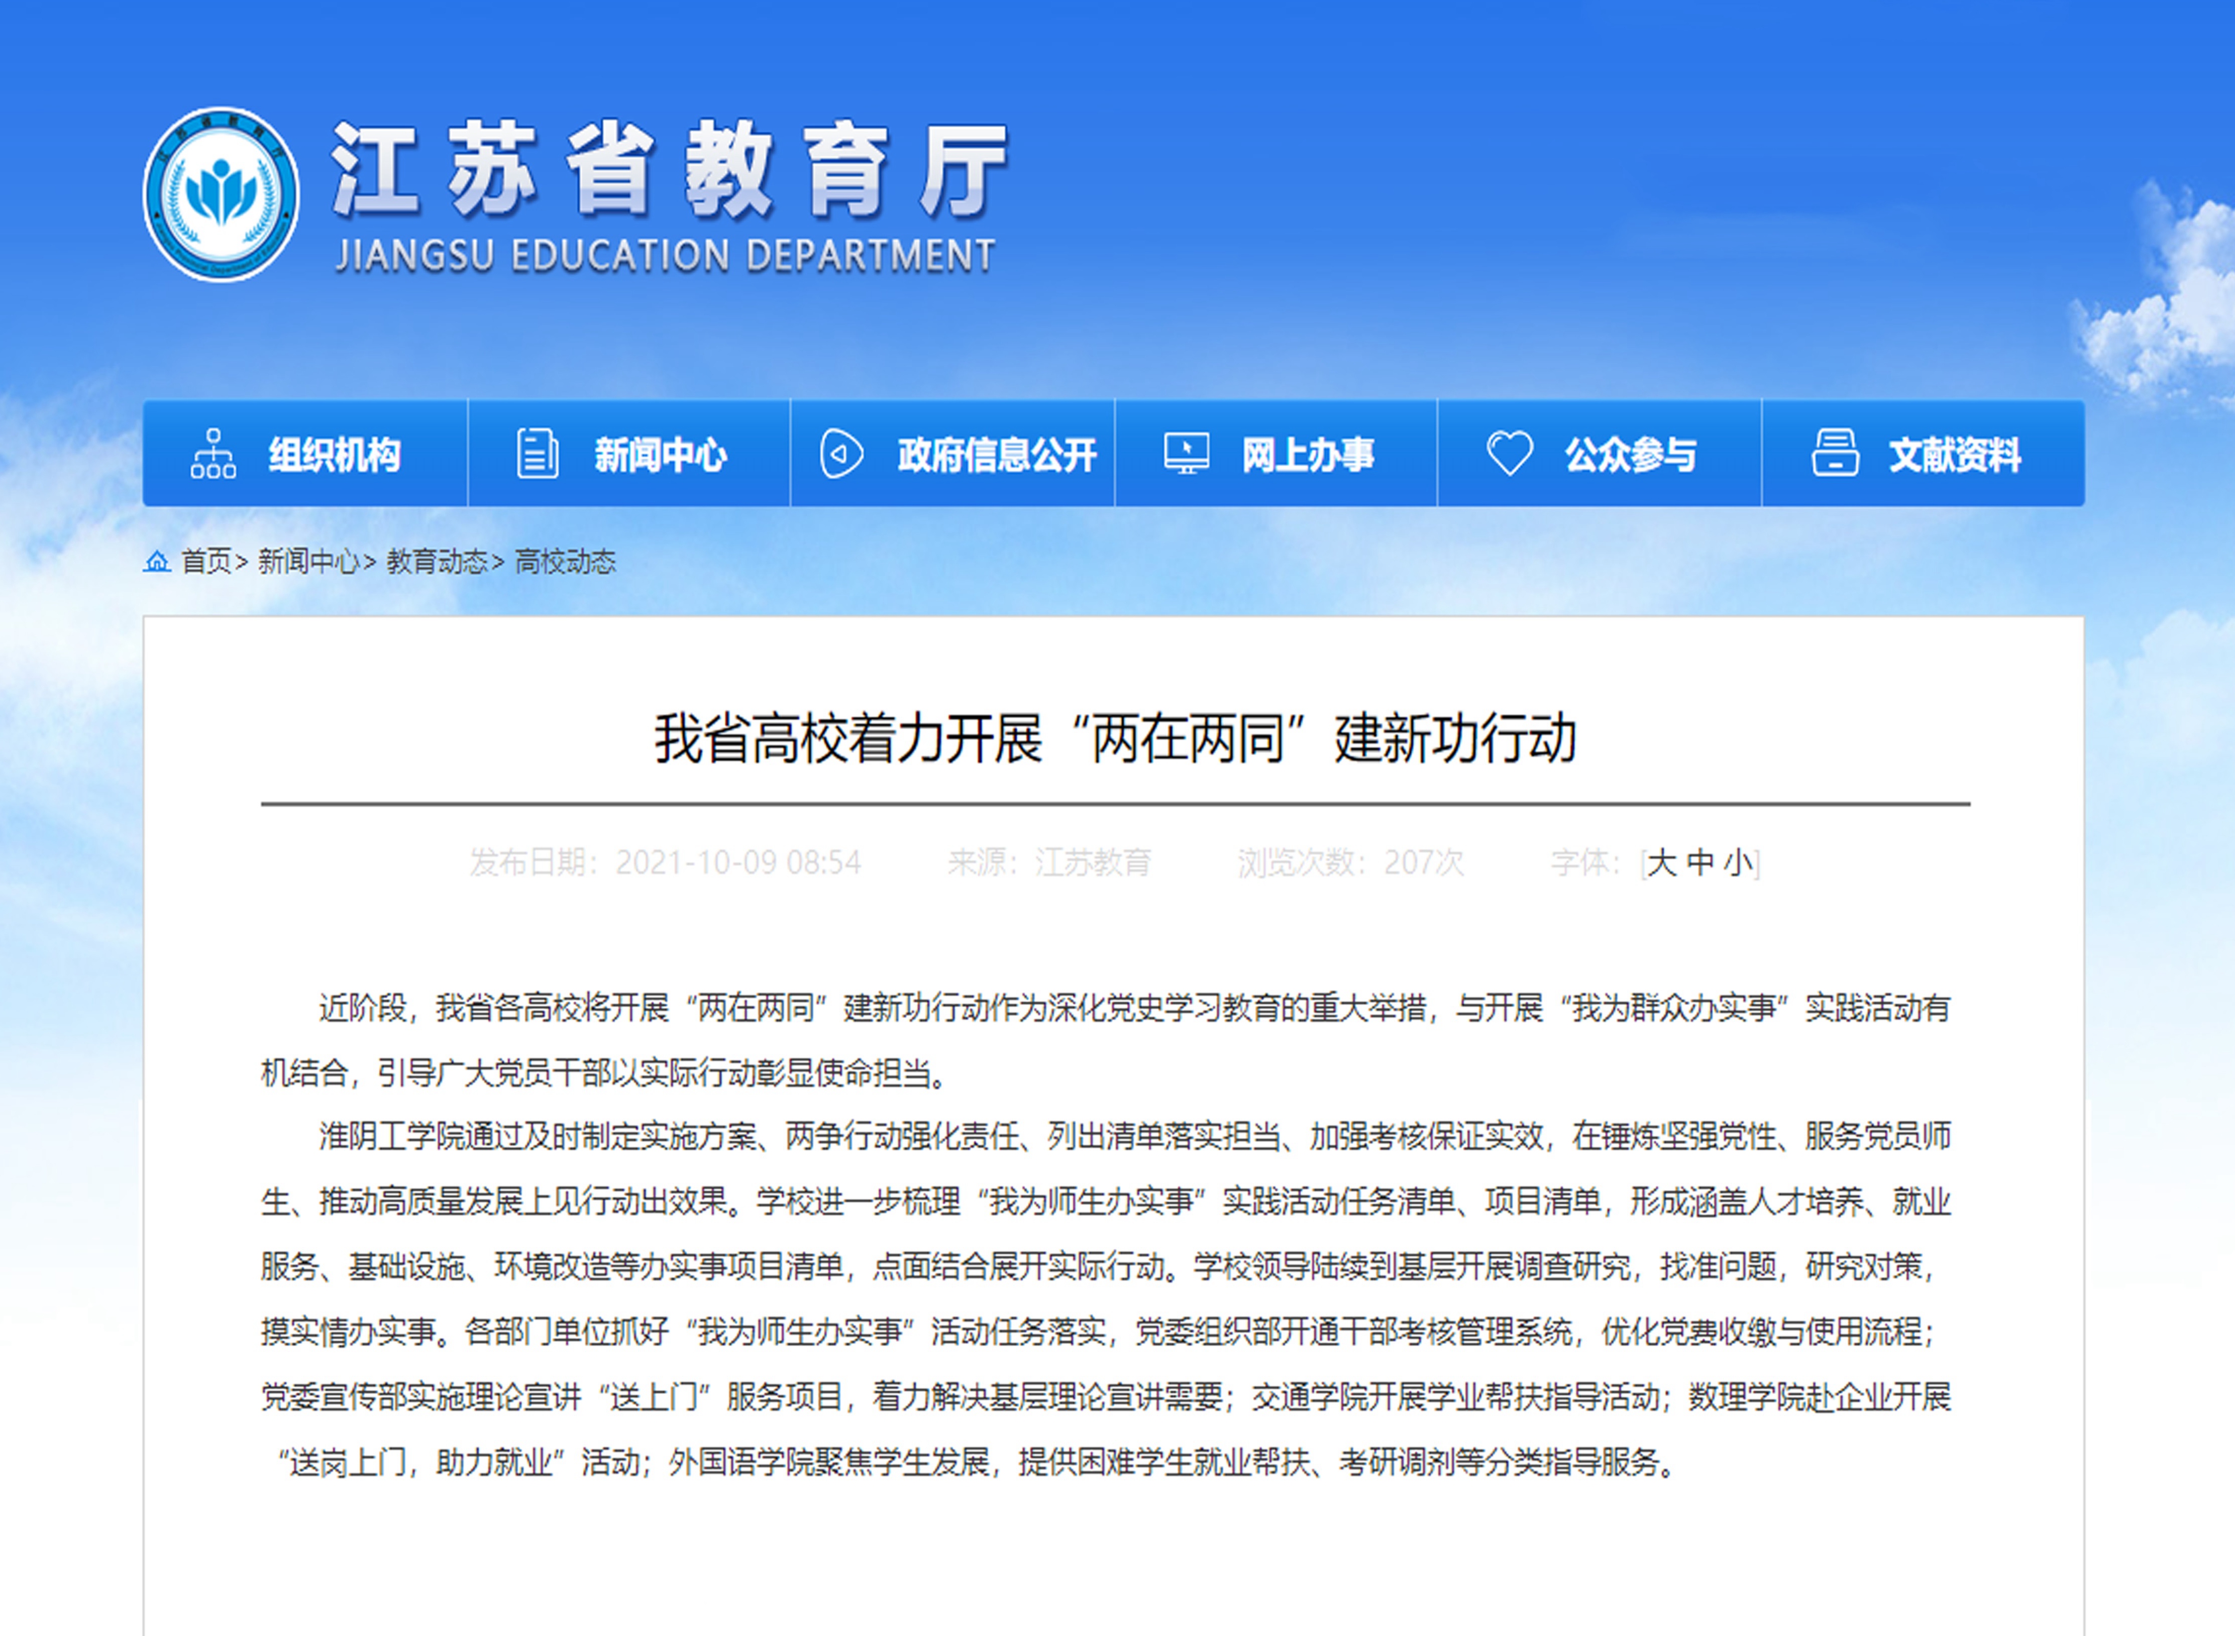Click the paragraph starting with 淮阴工学院通过
Screen dimensions: 2235x1636
pyautogui.click(x=1106, y=1298)
